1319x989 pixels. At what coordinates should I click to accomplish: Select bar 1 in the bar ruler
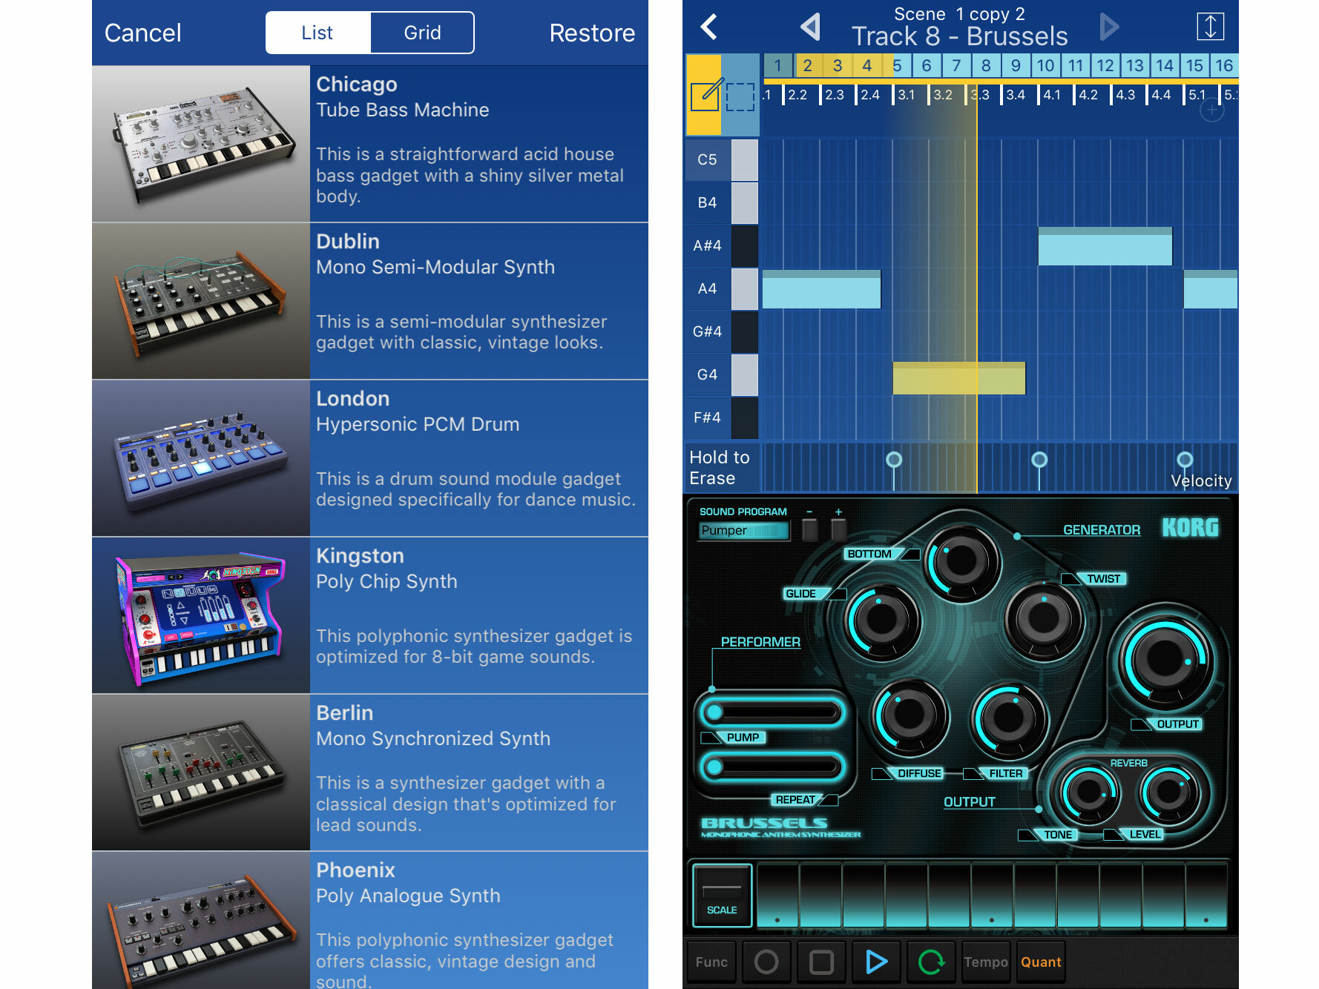pos(778,65)
